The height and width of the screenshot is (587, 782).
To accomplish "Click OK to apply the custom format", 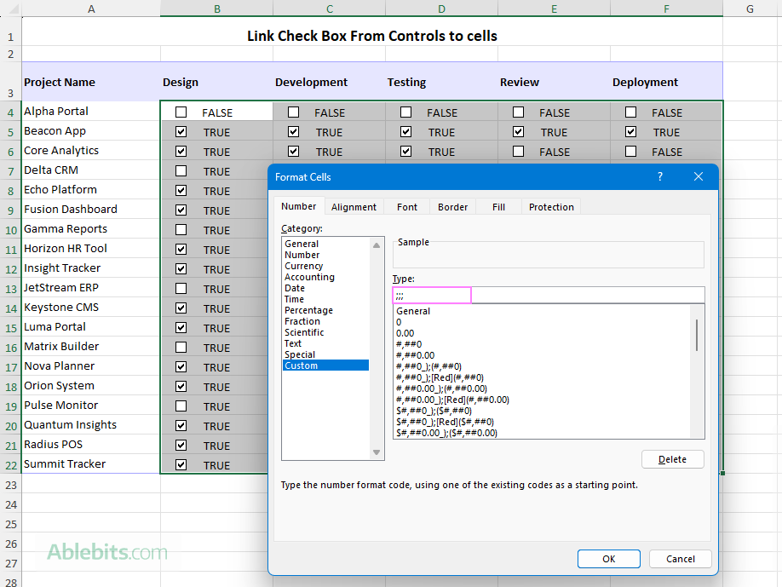I will (x=608, y=559).
